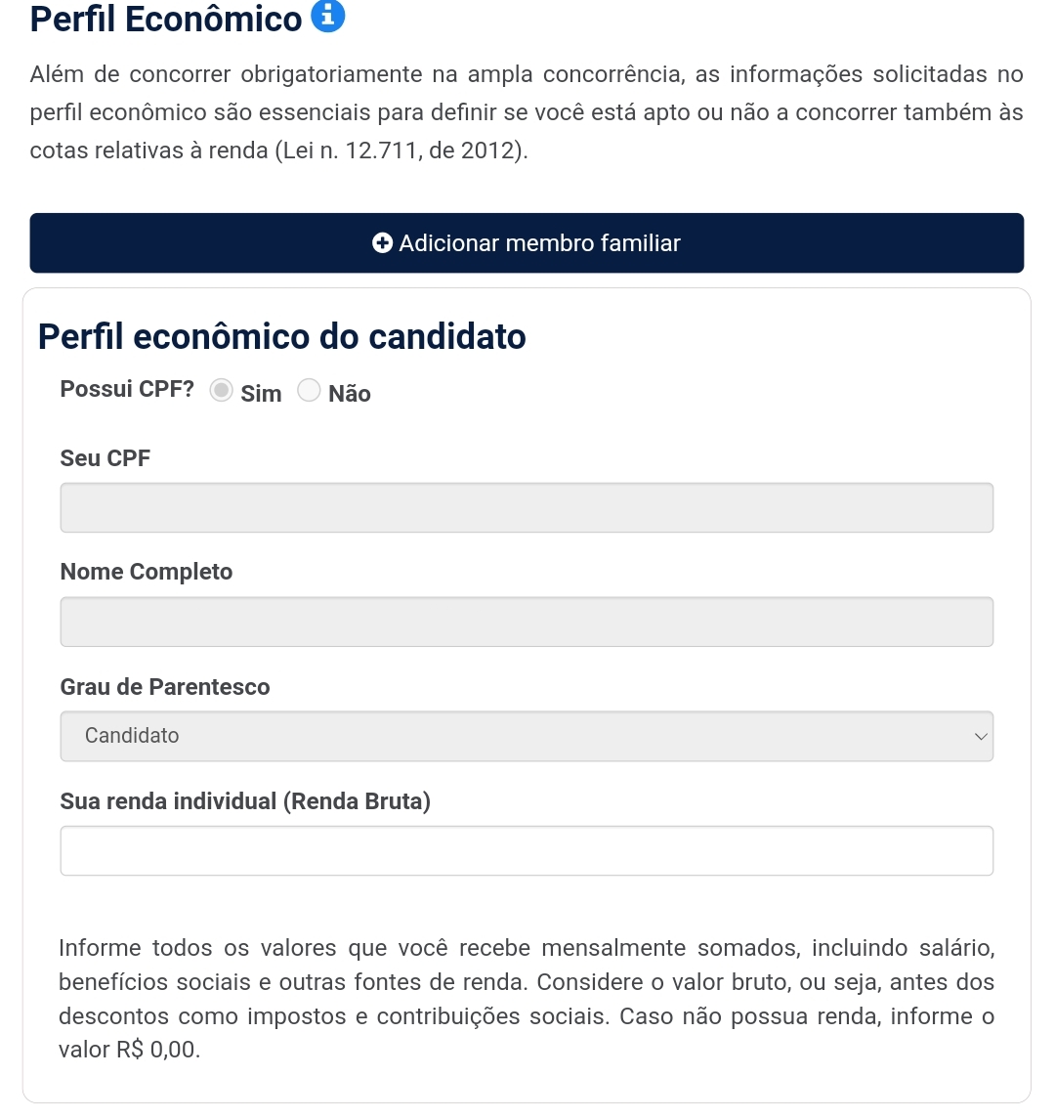Click the Seu CPF field label
This screenshot has width=1055, height=1119.
pos(105,458)
